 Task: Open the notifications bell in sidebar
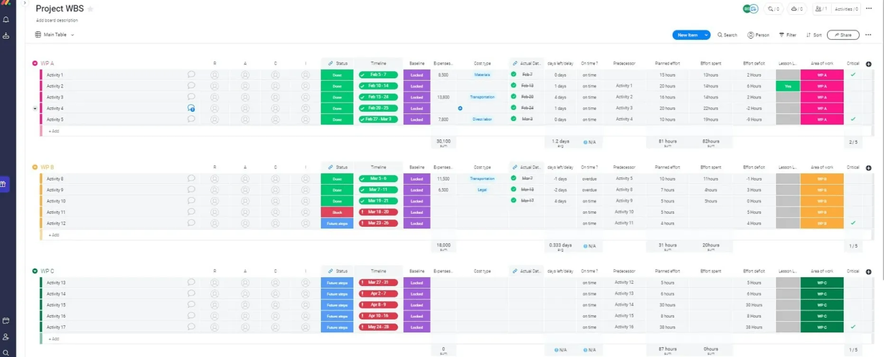(6, 20)
